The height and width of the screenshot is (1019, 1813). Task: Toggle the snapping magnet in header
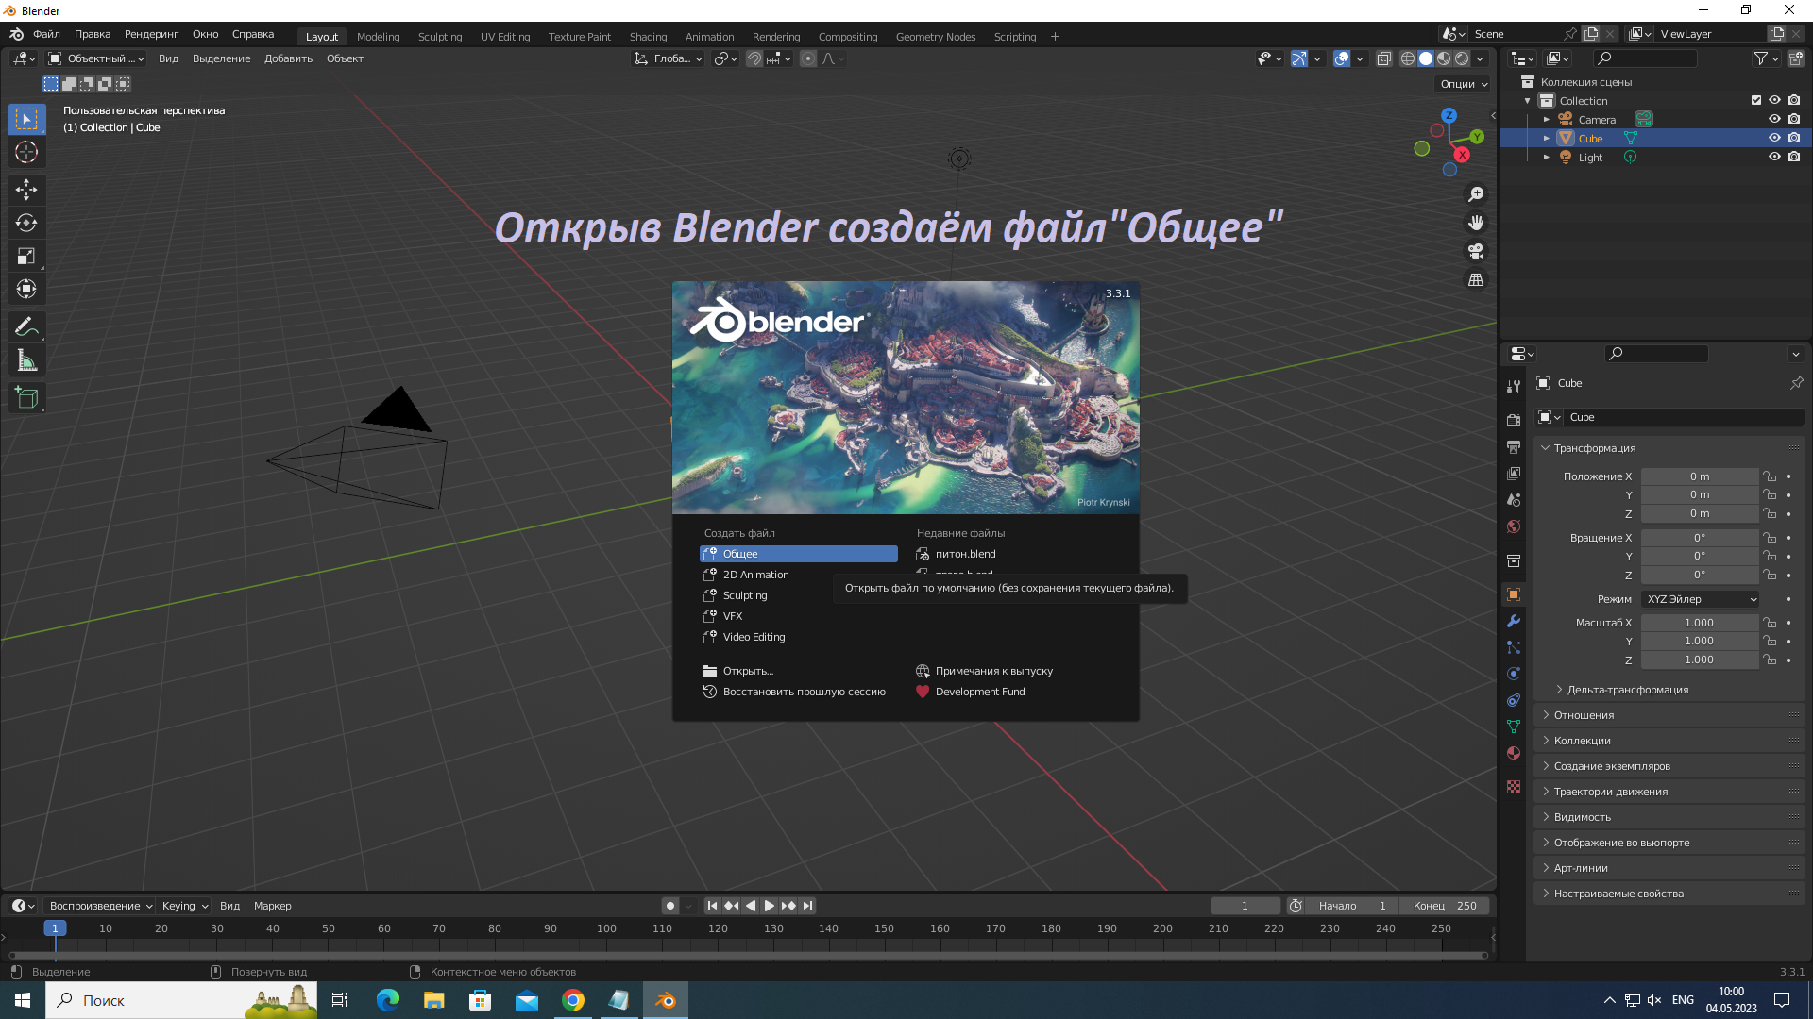754,58
